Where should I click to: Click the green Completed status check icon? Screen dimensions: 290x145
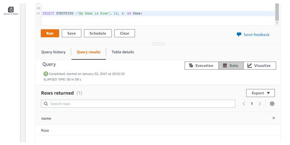click(46, 74)
